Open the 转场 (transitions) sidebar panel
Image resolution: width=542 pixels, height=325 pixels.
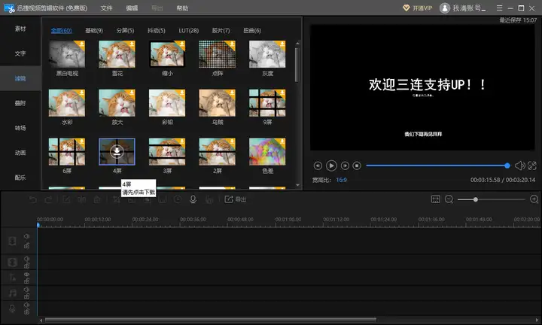tap(20, 128)
